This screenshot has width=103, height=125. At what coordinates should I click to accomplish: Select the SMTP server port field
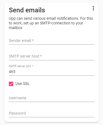[51, 70]
